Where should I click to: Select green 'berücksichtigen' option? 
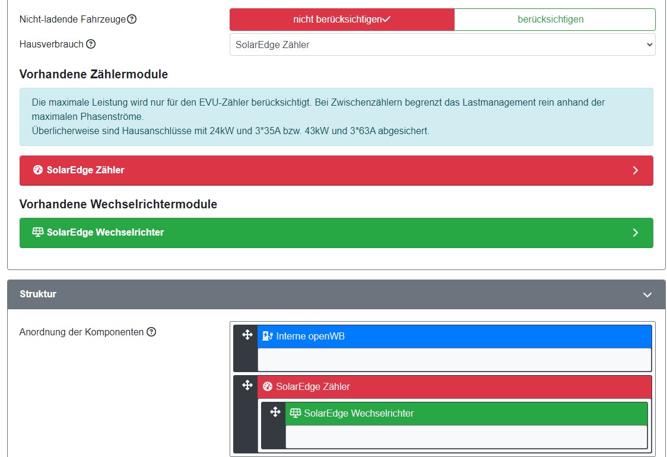pos(555,20)
